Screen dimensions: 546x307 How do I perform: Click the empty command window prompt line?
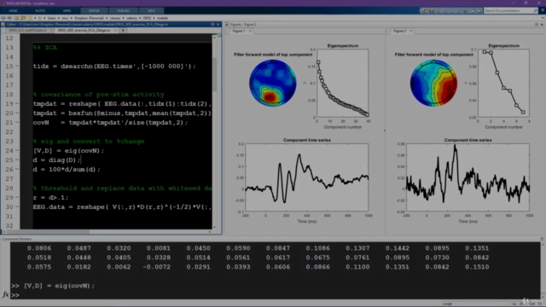275,295
